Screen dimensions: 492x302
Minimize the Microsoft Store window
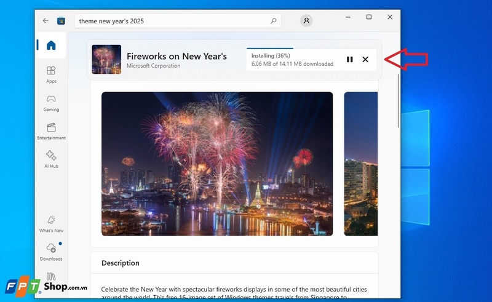click(348, 17)
